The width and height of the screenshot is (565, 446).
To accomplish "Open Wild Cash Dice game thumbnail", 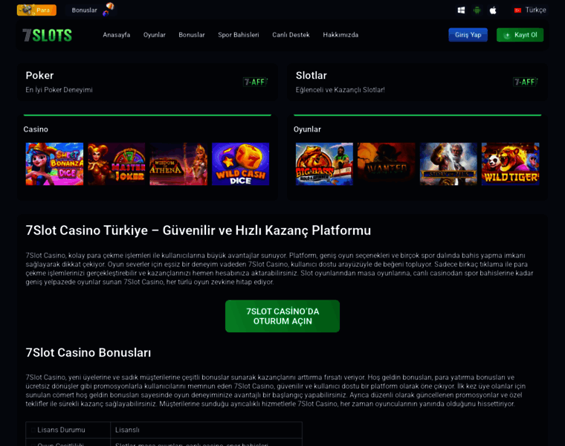I will [240, 164].
